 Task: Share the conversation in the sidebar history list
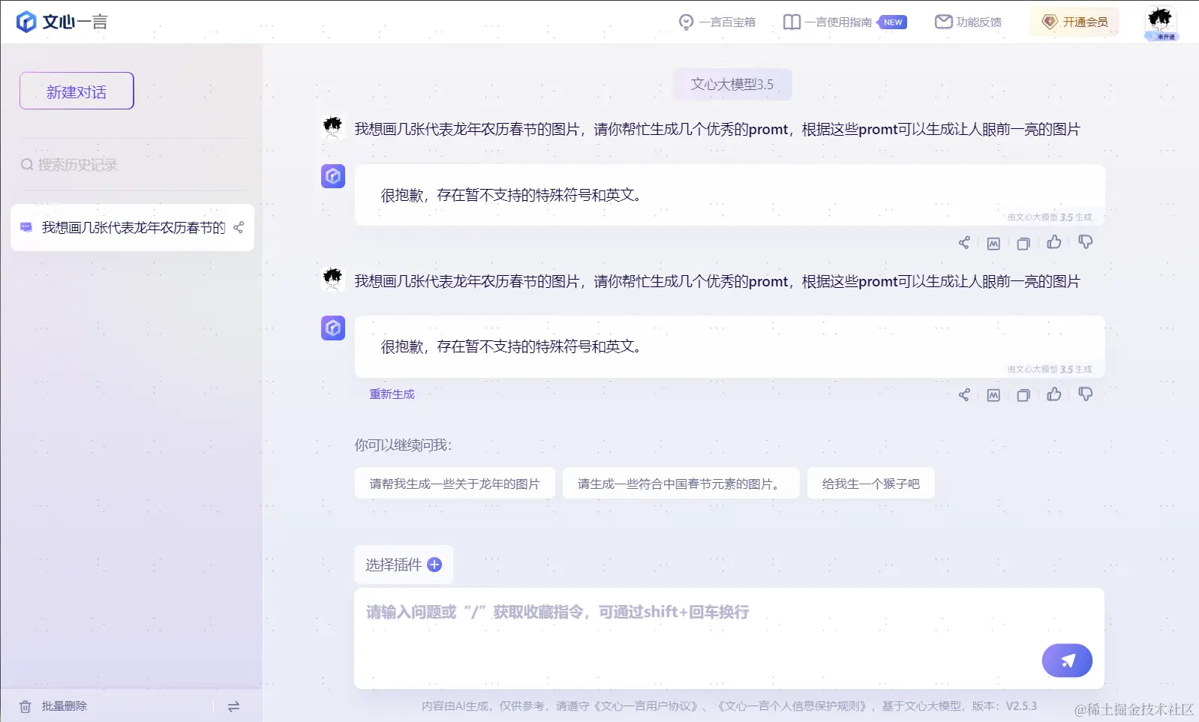point(239,227)
